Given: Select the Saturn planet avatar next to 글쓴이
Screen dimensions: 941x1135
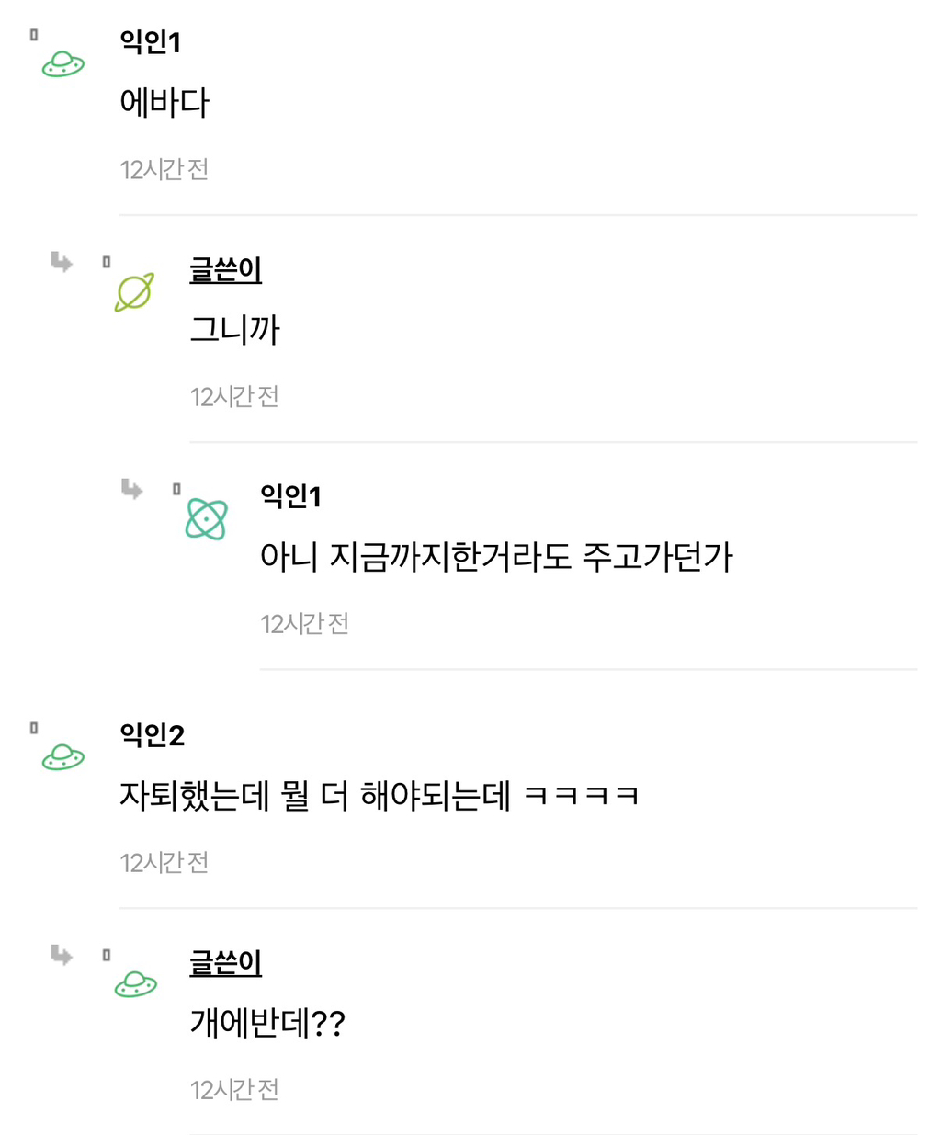Looking at the screenshot, I should pyautogui.click(x=133, y=292).
